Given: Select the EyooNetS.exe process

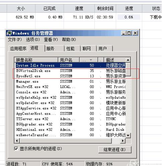Looking at the screenshot, I should (x=70, y=76).
